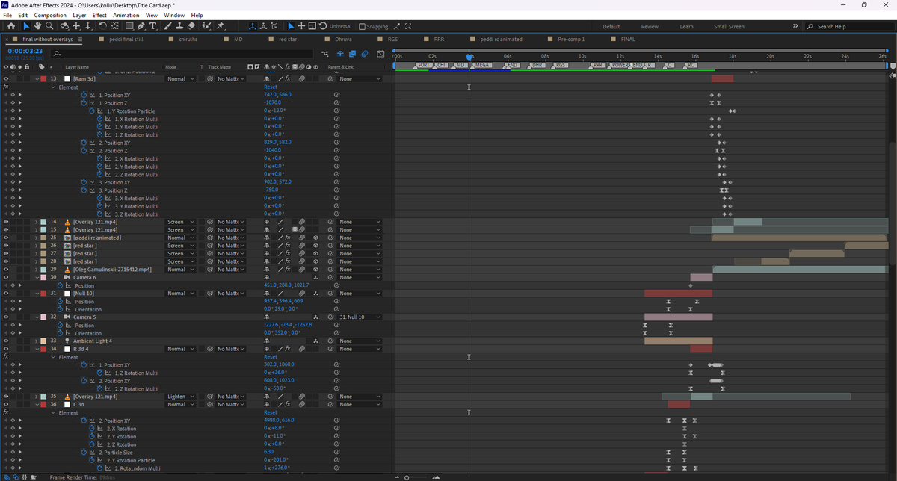Image resolution: width=897 pixels, height=481 pixels.
Task: Open the Learn workspace
Action: [x=686, y=26]
